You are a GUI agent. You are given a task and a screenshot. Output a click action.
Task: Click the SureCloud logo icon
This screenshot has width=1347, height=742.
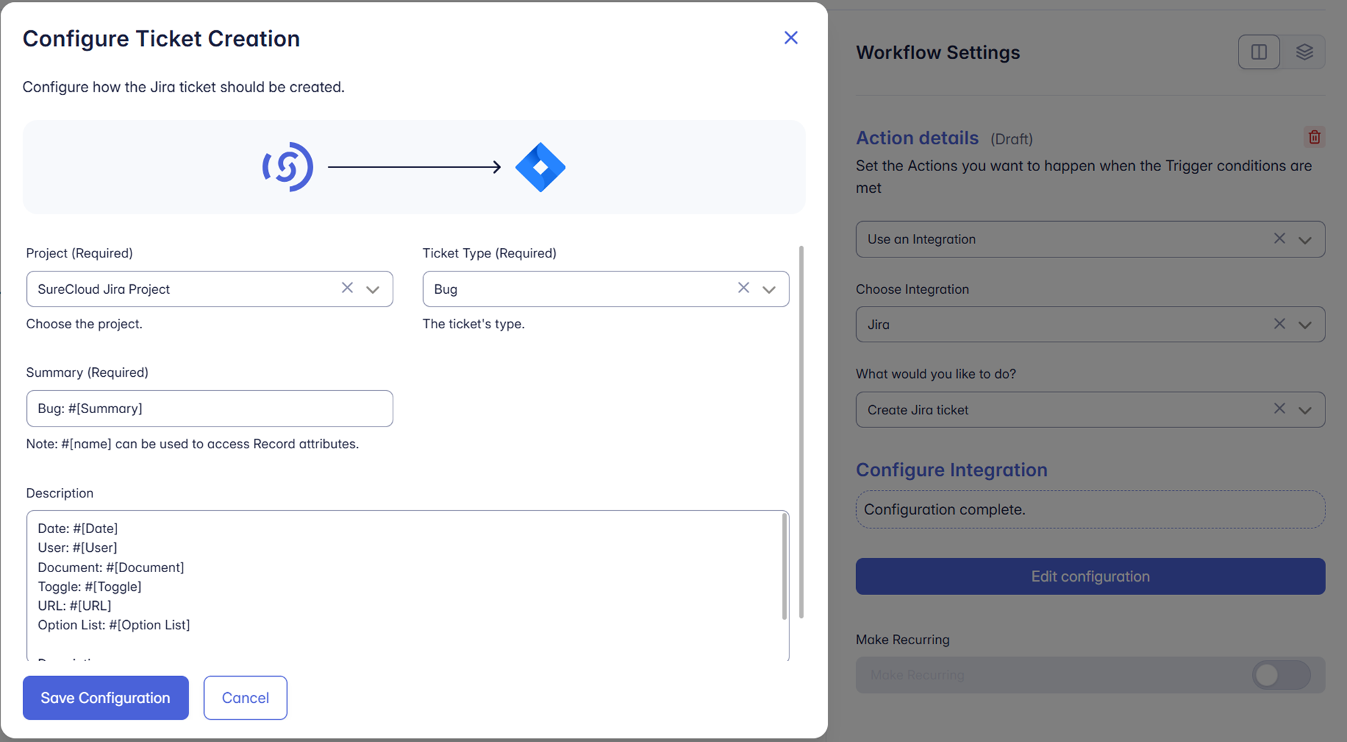[x=288, y=167]
